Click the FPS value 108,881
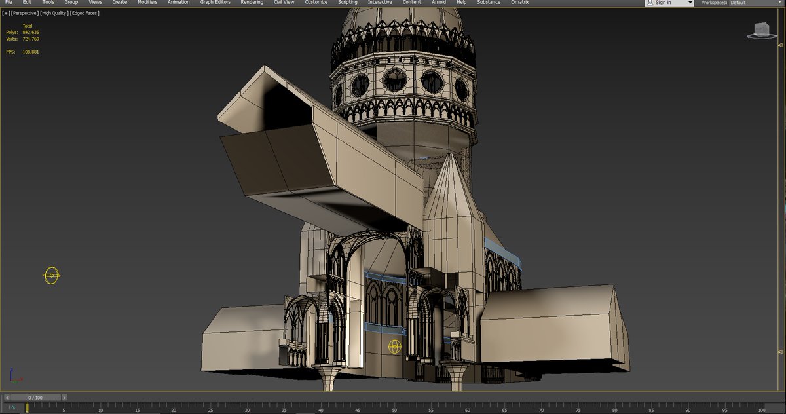Screen dimensions: 786x414 click(31, 52)
